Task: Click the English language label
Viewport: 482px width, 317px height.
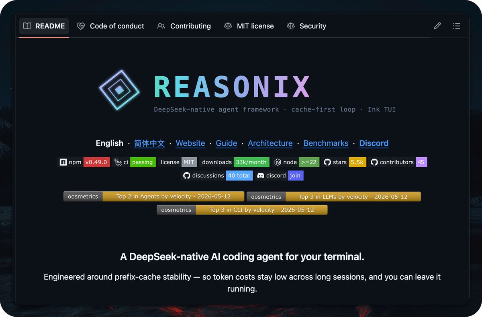Action: 110,143
